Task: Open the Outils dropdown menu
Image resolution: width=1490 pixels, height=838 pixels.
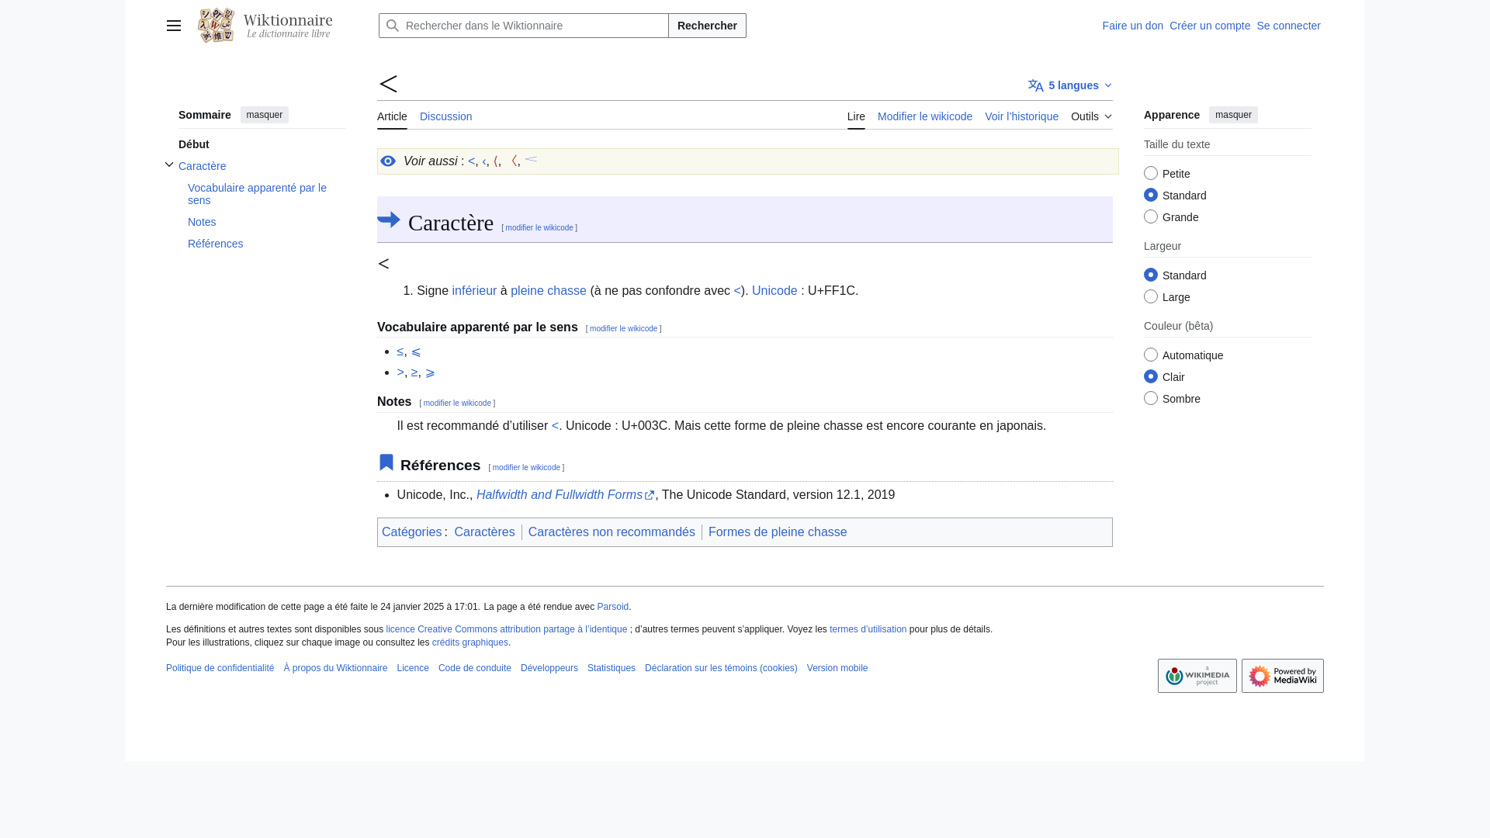Action: tap(1091, 116)
